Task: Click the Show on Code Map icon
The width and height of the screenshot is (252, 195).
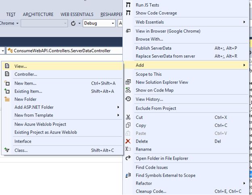Action: point(128,90)
